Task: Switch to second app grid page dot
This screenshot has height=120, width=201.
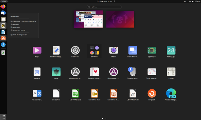Action: click(x=106, y=118)
